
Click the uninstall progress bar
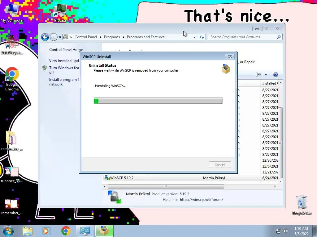tap(158, 101)
